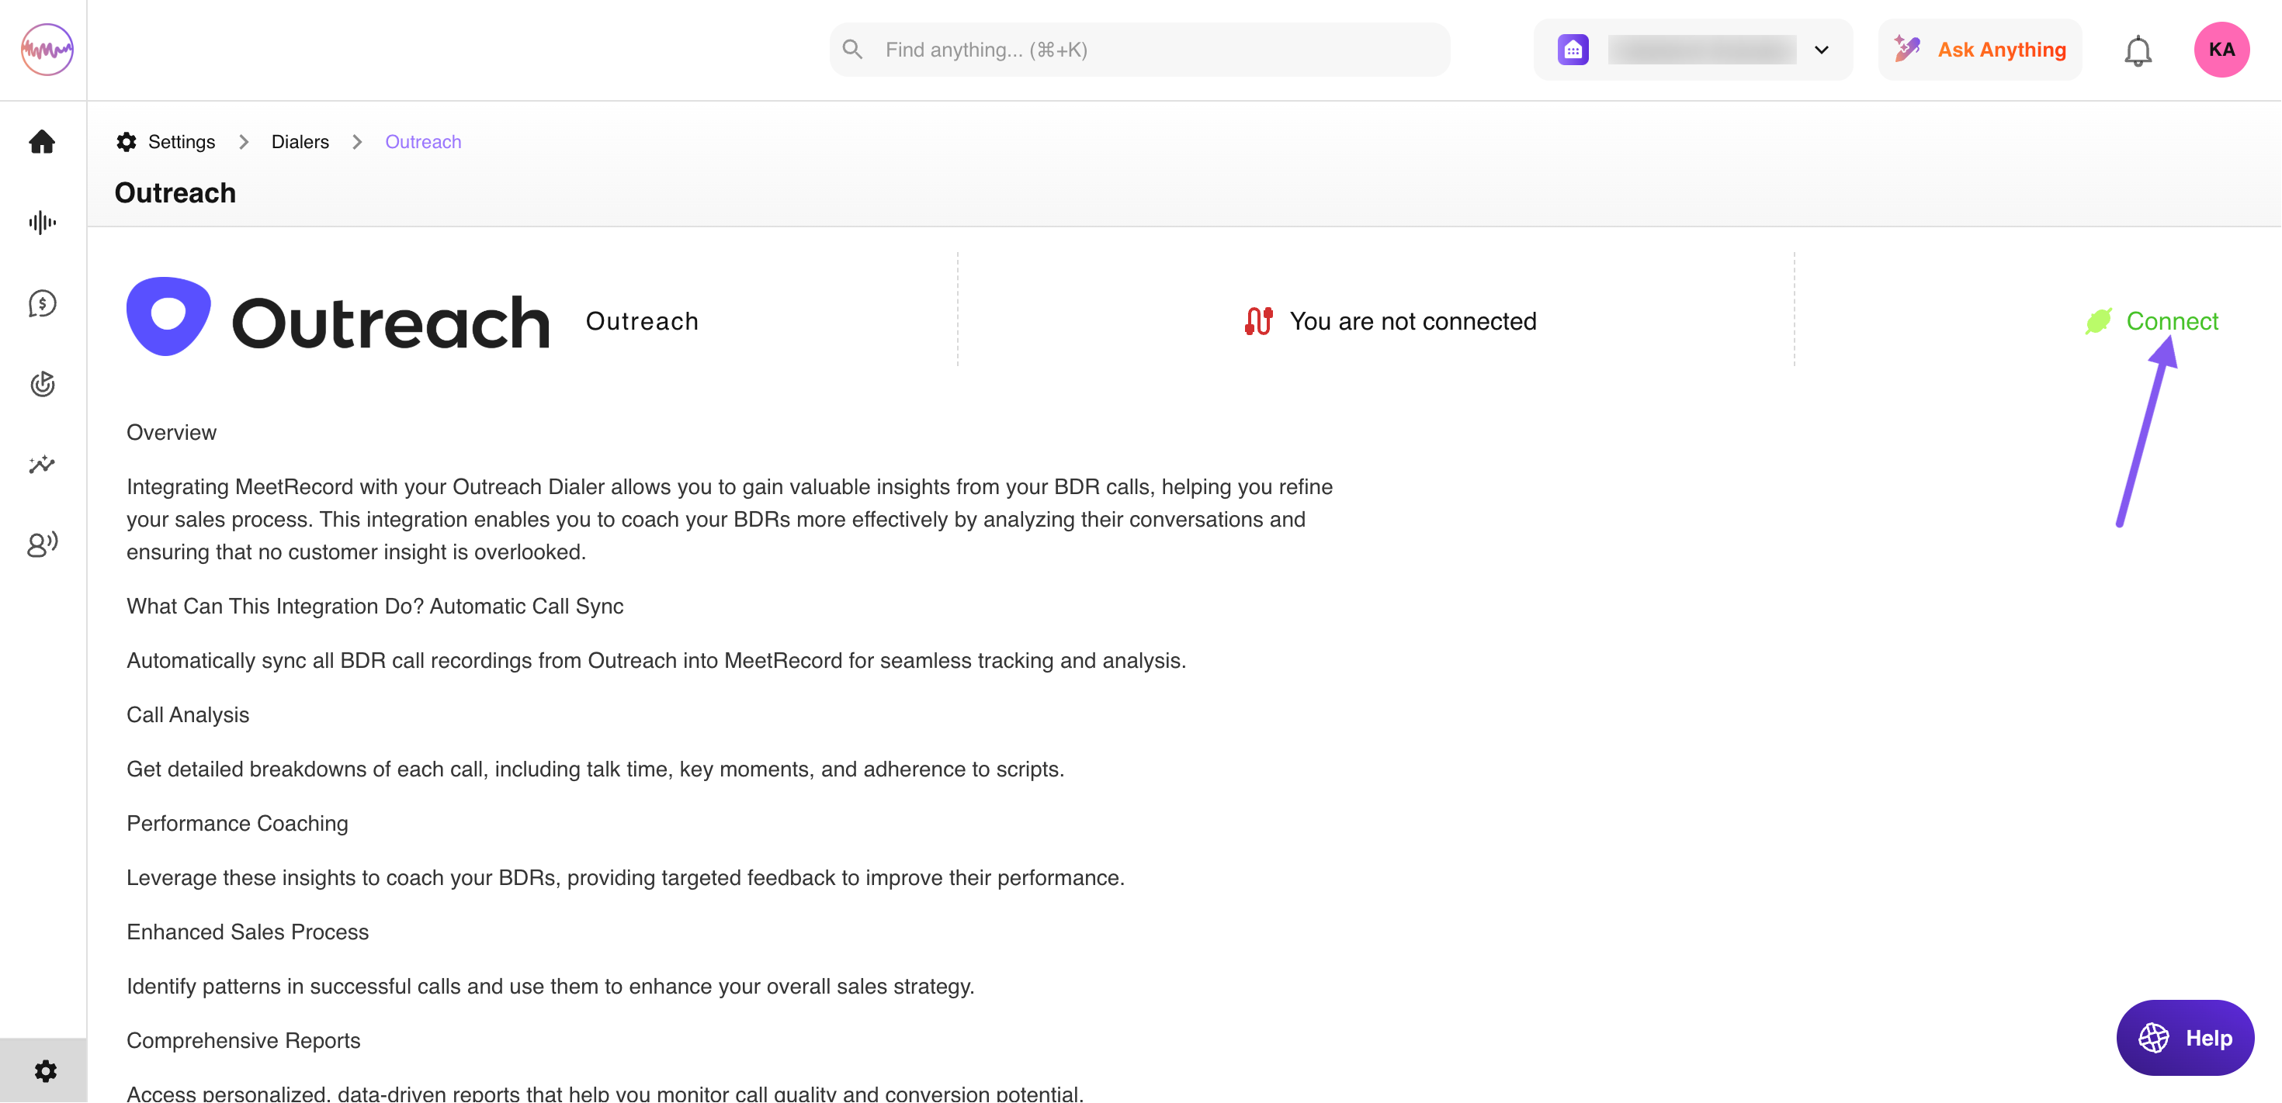Image resolution: width=2282 pixels, height=1103 pixels.
Task: Click the red not-connected status icon
Action: (1258, 321)
